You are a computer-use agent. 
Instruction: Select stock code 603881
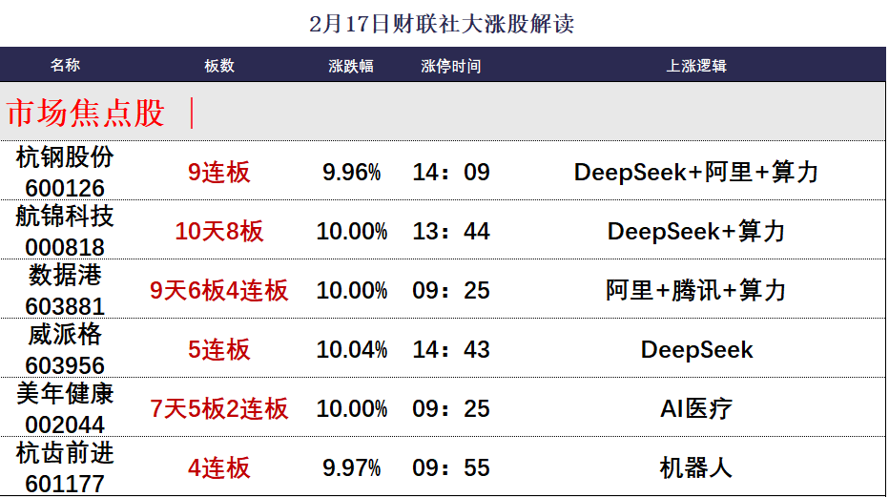(65, 306)
